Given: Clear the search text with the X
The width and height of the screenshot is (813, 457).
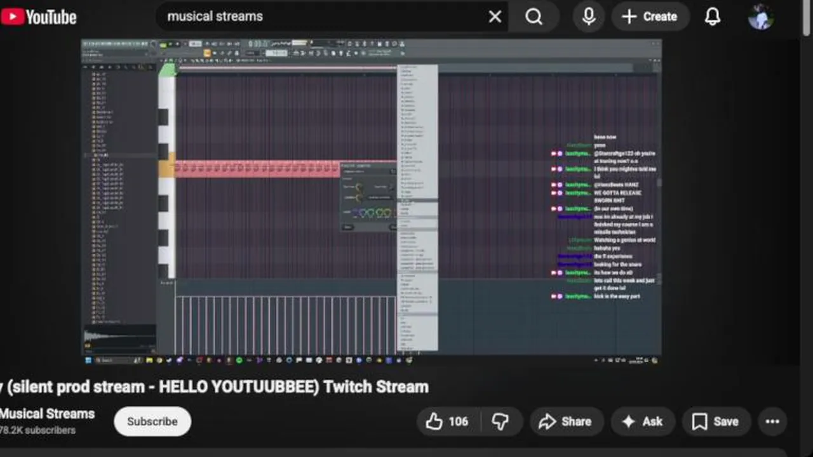Looking at the screenshot, I should 495,17.
